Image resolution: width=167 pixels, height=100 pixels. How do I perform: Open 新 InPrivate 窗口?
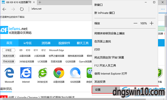point(125,13)
